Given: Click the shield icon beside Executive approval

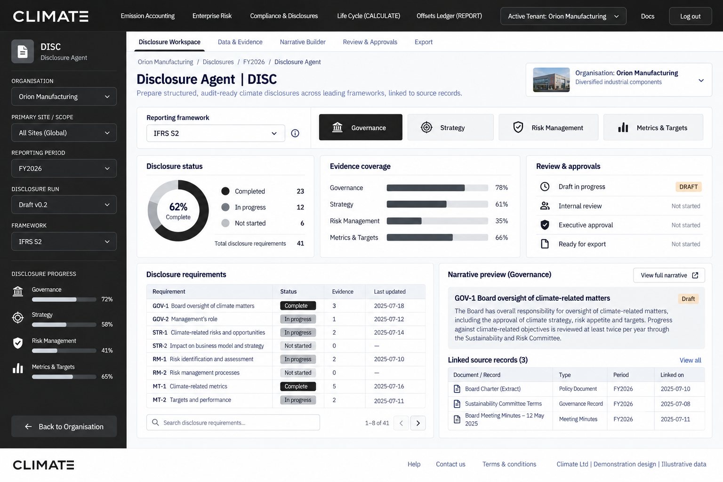Looking at the screenshot, I should (x=545, y=225).
